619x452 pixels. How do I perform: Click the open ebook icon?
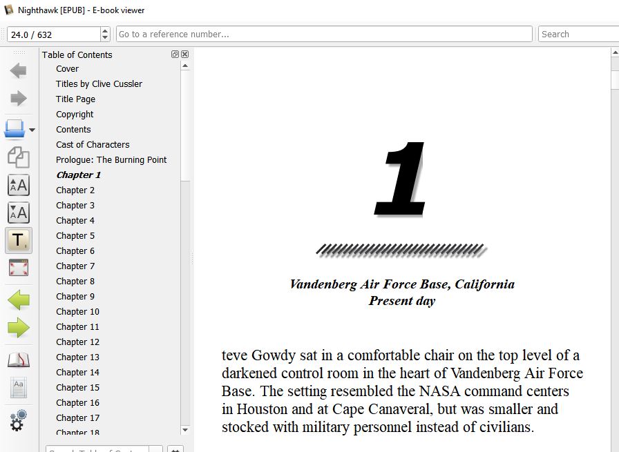click(15, 129)
